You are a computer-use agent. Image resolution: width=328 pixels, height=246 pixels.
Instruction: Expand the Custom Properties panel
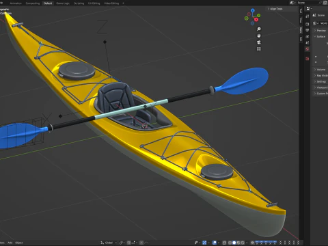(320, 94)
